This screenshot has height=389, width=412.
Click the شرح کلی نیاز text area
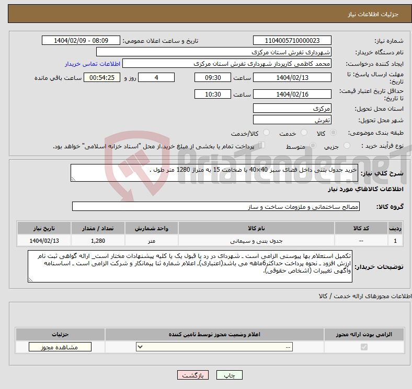coord(214,173)
